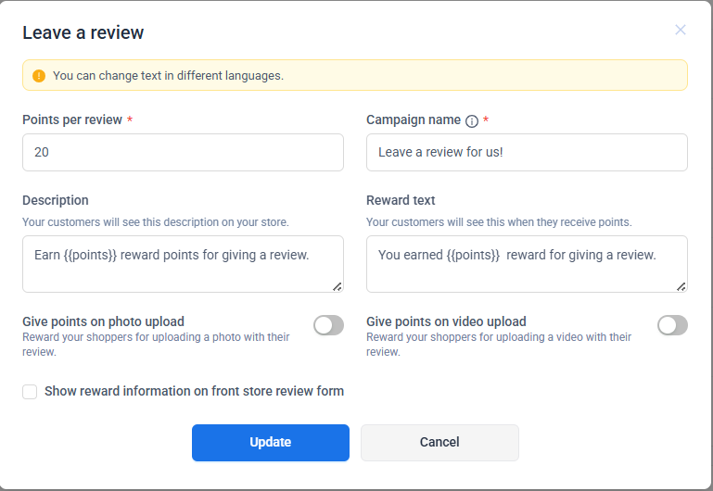Click the language change notice banner text

pyautogui.click(x=168, y=76)
